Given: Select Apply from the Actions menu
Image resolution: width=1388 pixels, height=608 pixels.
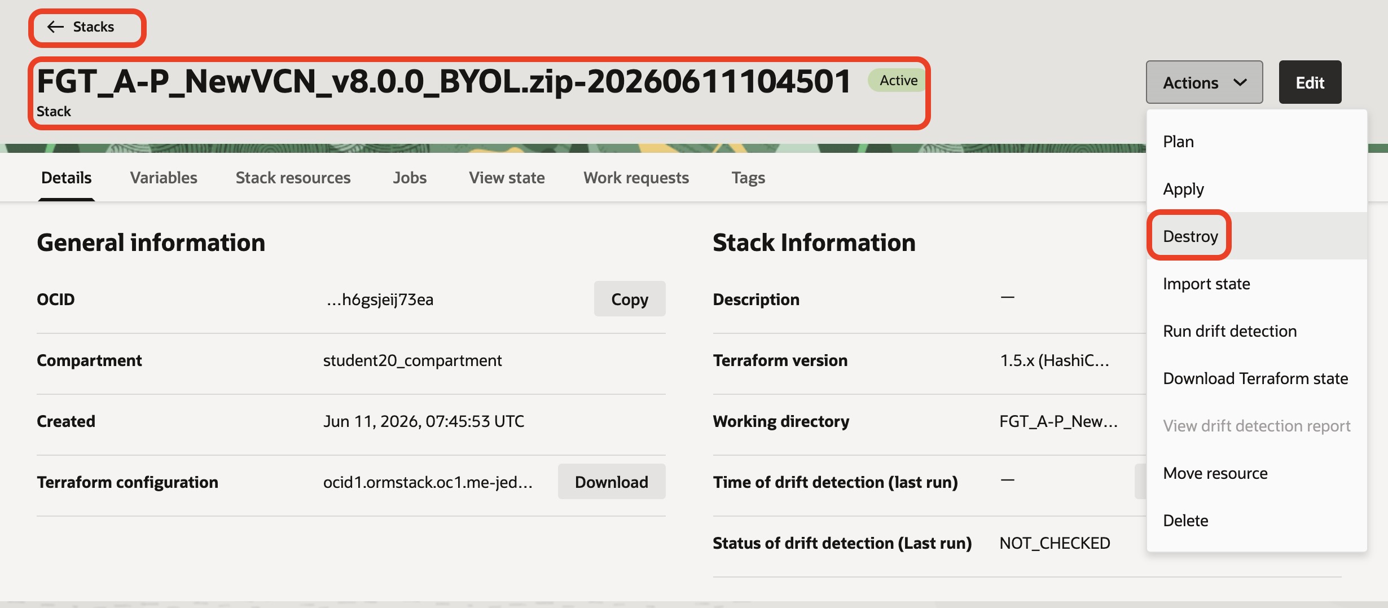Looking at the screenshot, I should 1257,189.
